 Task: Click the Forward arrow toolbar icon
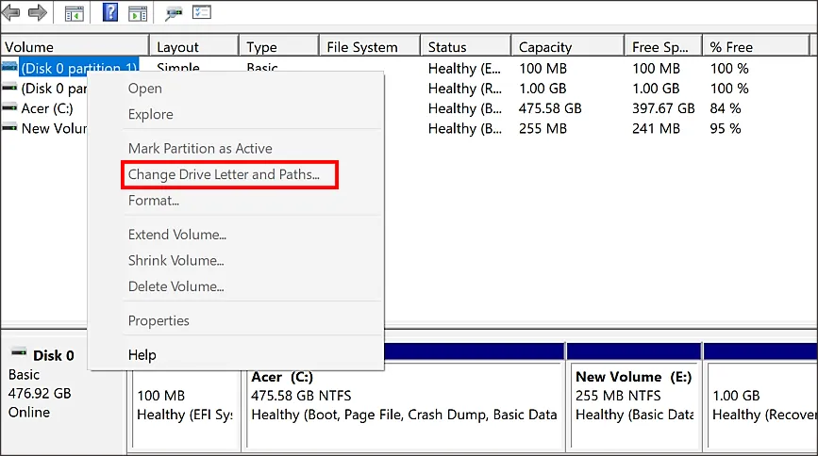38,13
